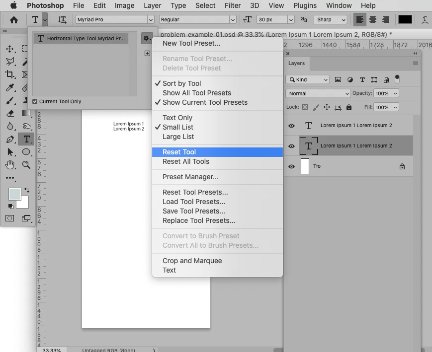The image size is (432, 352).
Task: Uncheck Current Tool Only checkbox
Action: coord(35,102)
